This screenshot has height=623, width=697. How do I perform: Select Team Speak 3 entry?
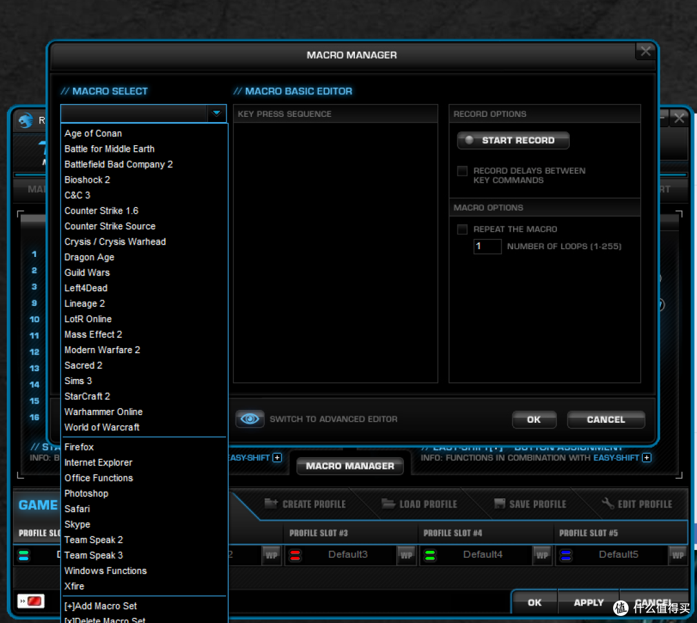point(94,555)
